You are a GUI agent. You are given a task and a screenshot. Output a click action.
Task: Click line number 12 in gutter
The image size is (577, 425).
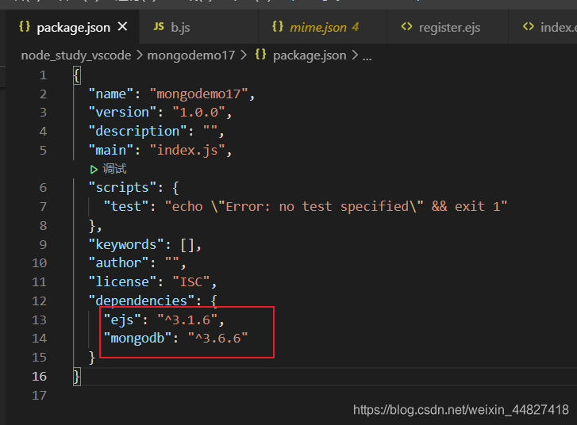point(40,301)
